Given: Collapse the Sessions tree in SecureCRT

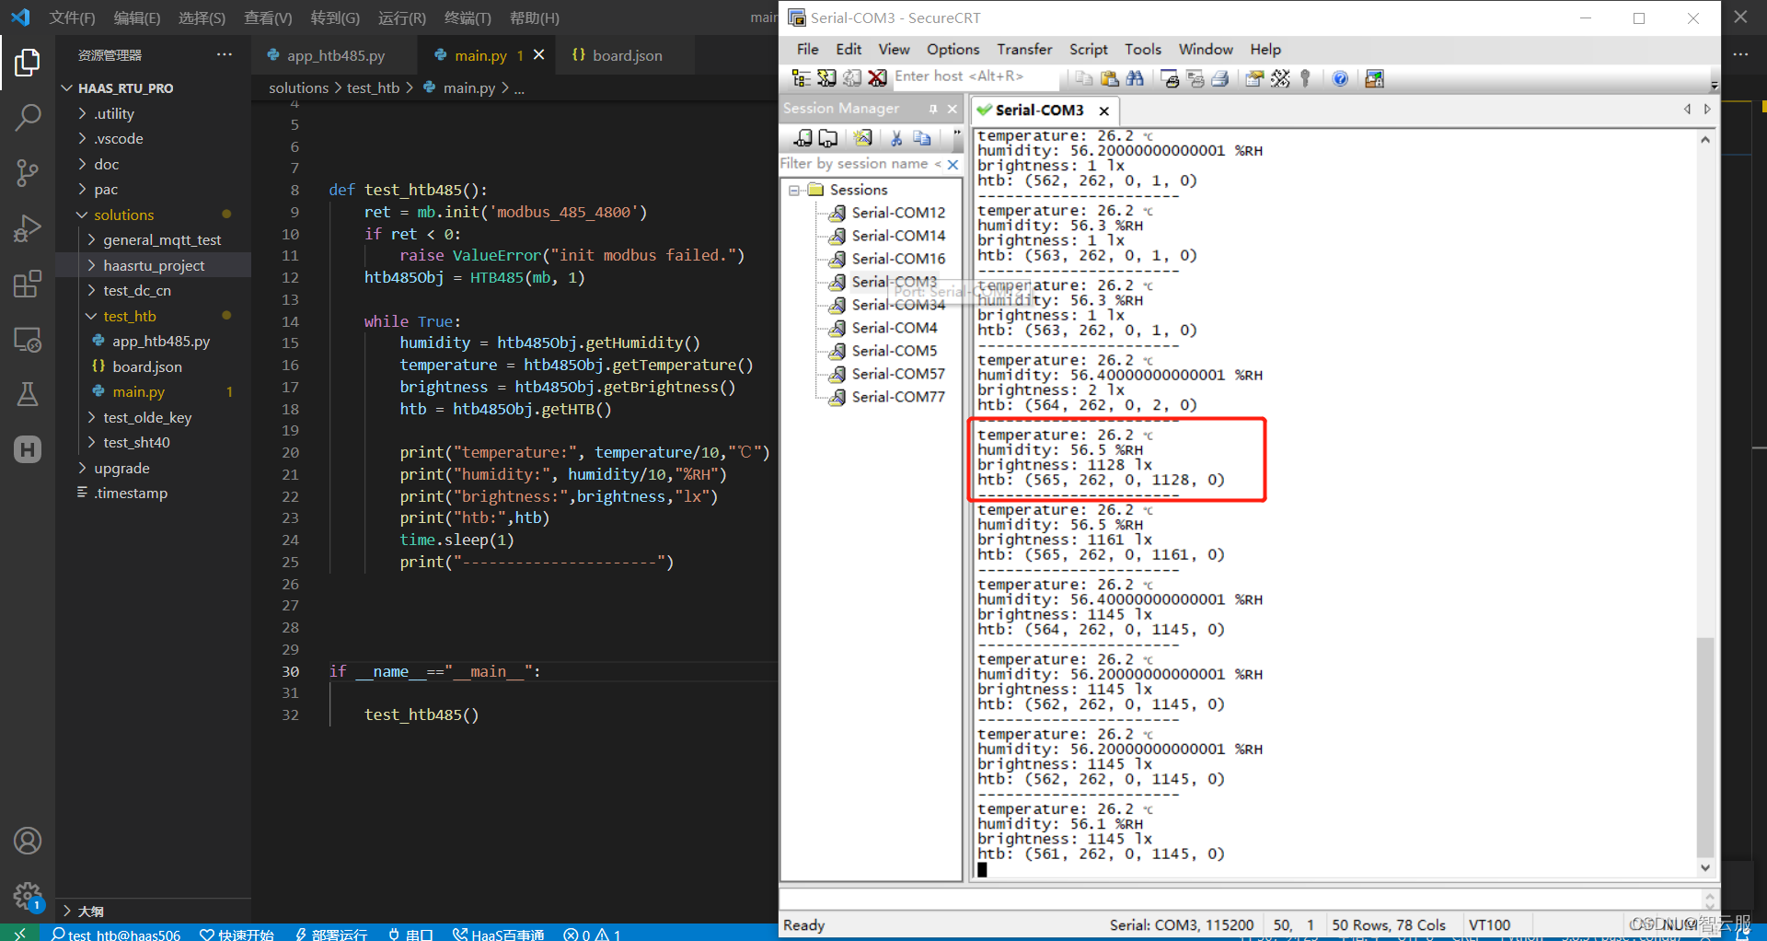Looking at the screenshot, I should tap(794, 190).
